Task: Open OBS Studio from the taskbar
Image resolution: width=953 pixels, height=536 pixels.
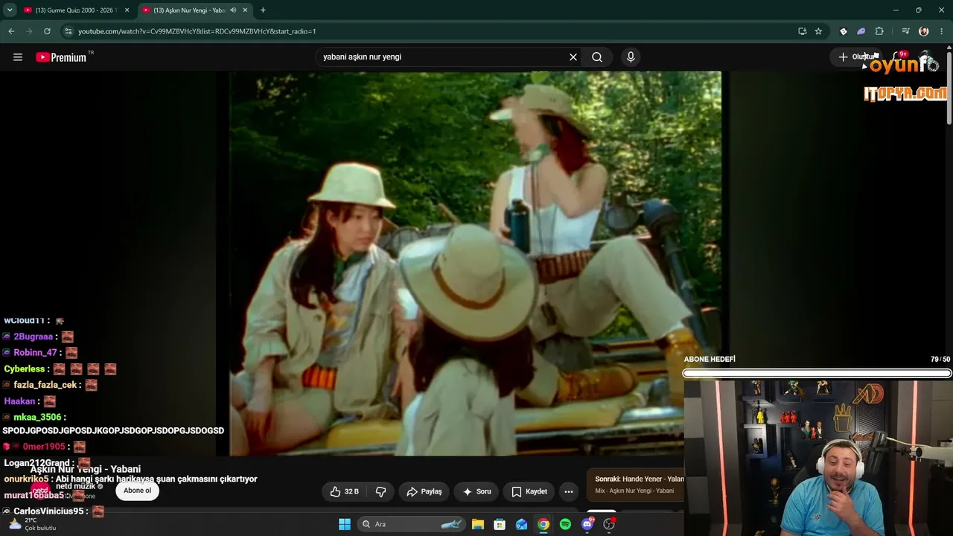Action: 609,524
